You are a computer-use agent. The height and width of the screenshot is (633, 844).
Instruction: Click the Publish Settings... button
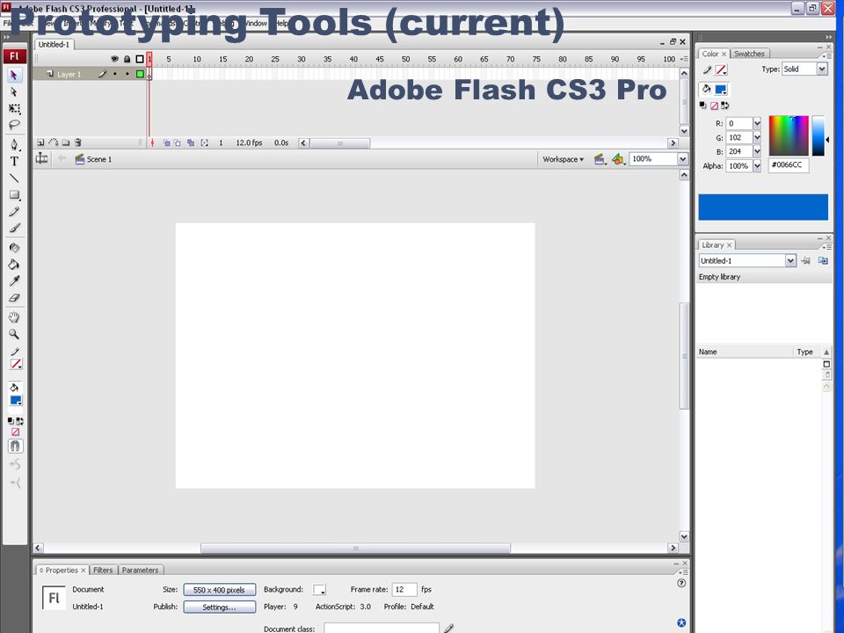(220, 608)
